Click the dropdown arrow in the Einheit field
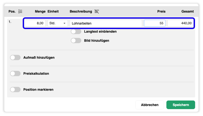This screenshot has width=203, height=116. 64,23
